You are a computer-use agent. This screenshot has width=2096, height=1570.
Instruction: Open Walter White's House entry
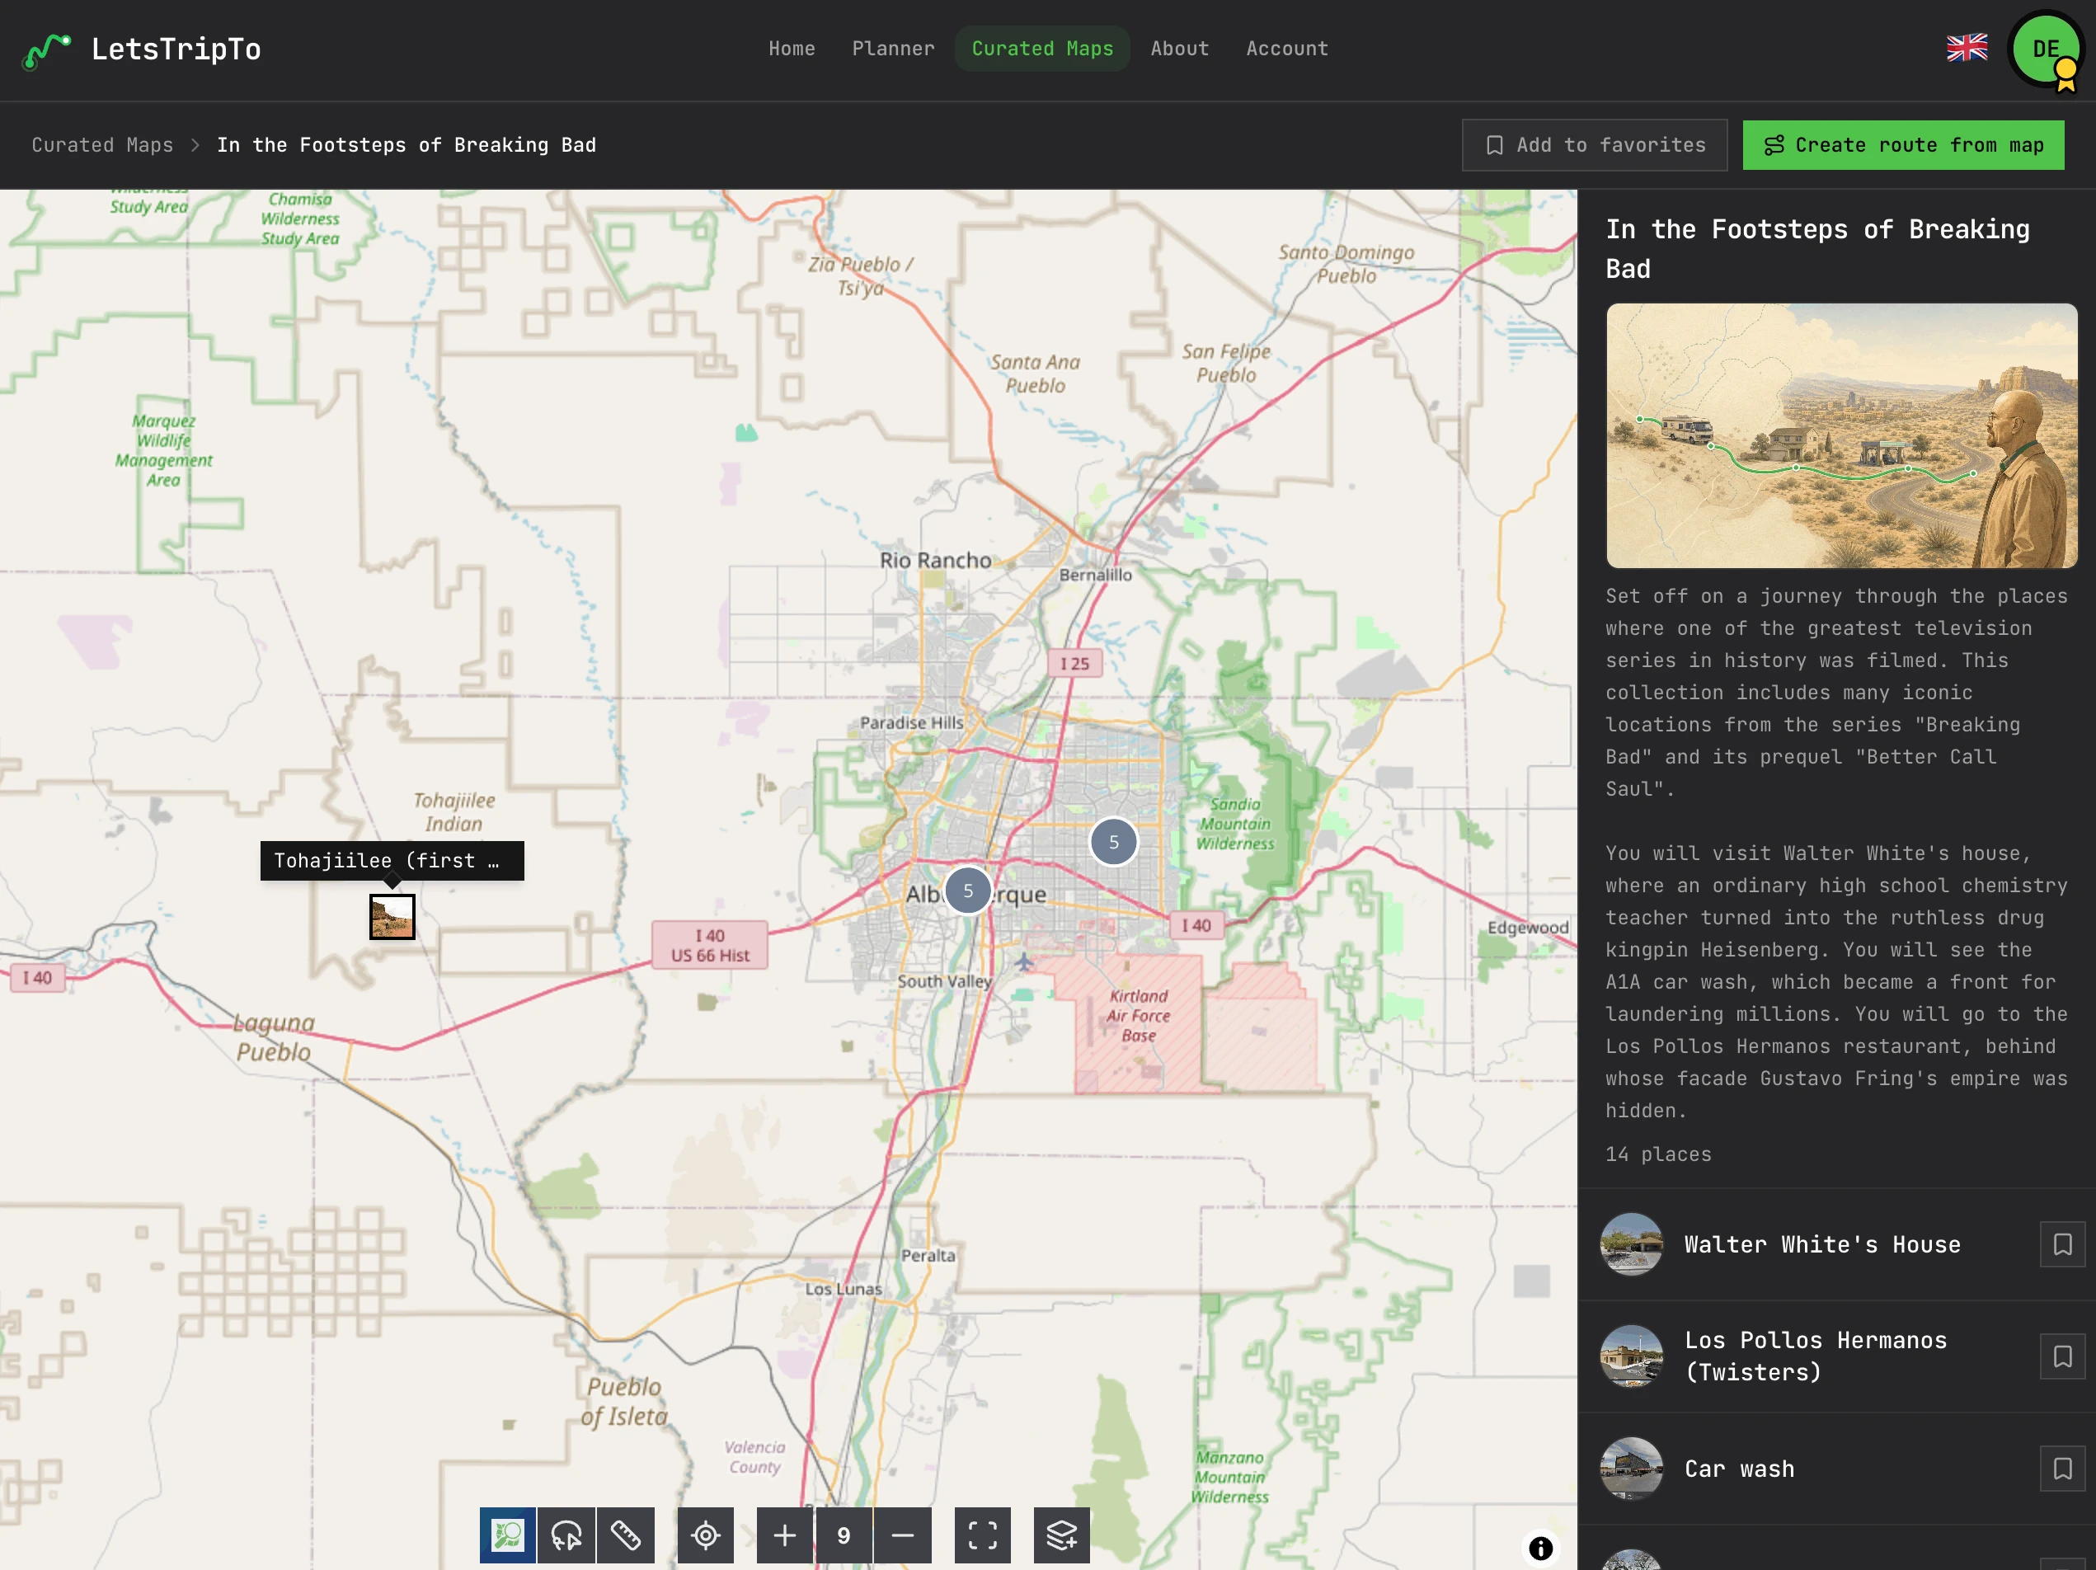[1836, 1244]
